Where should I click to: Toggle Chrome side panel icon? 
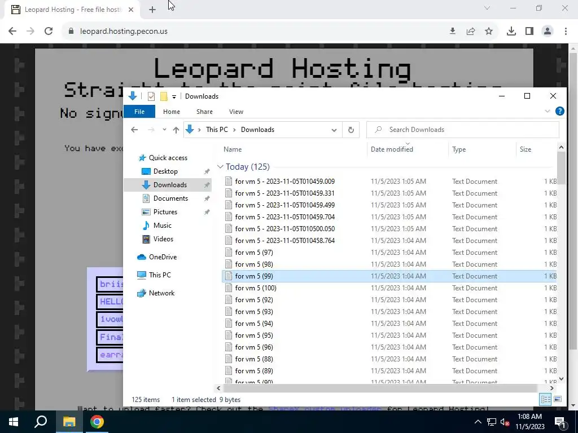click(x=529, y=32)
